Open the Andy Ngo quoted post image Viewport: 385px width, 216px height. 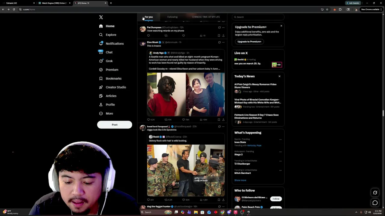[x=186, y=94]
